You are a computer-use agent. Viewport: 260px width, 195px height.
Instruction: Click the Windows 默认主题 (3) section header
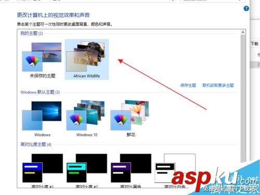click(40, 92)
